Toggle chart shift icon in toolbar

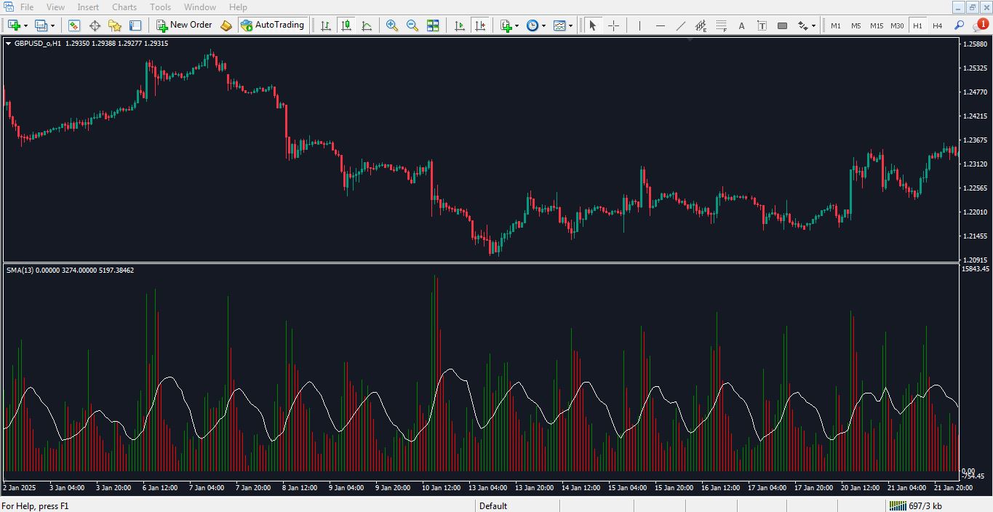coord(479,25)
